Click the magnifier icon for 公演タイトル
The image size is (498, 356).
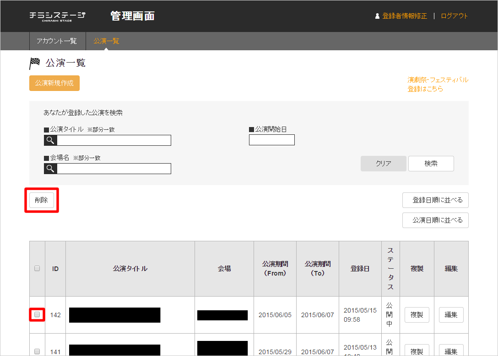point(50,140)
